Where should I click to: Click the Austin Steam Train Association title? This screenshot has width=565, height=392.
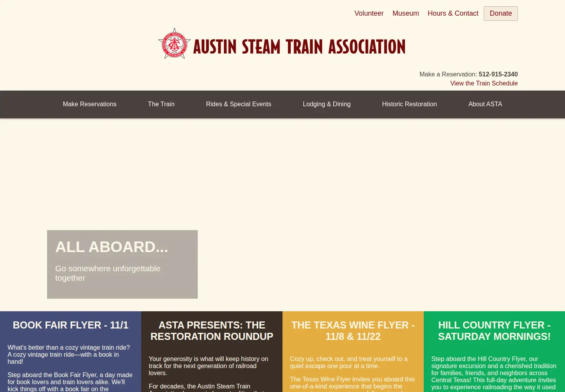(299, 47)
